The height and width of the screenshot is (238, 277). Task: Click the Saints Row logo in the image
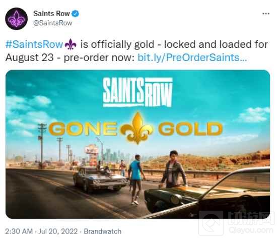(137, 92)
